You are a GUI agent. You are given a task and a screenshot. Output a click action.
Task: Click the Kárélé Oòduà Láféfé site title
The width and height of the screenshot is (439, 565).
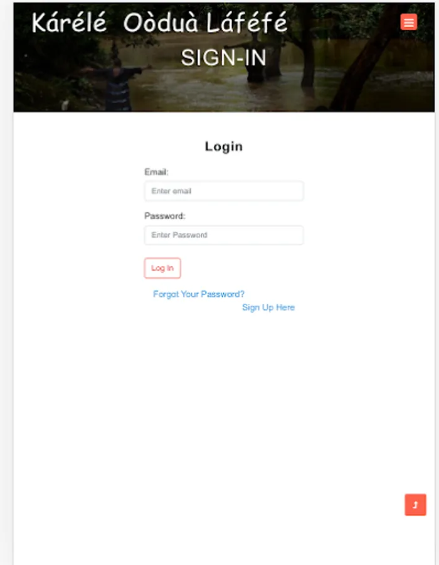pyautogui.click(x=159, y=23)
